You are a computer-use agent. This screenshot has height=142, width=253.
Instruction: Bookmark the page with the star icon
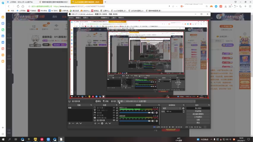[29, 6]
